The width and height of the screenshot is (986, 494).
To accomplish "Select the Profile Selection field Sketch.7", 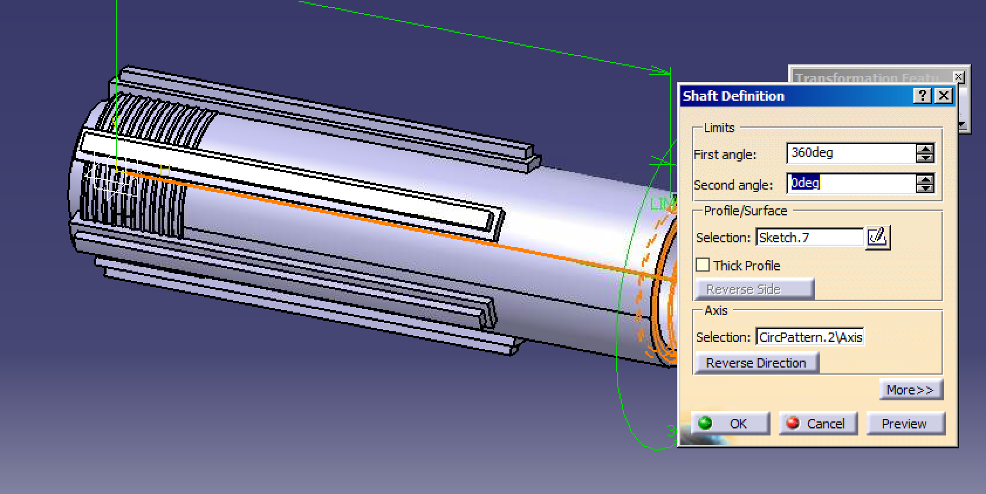I will (810, 238).
